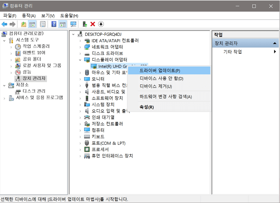Screen dimensions: 280x203
Task: Click the red X Uninstall device icon
Action: 93,24
